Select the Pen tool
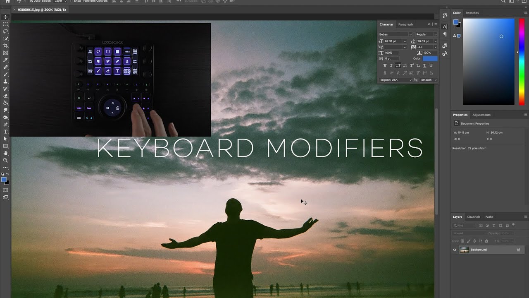The image size is (529, 298). click(6, 124)
